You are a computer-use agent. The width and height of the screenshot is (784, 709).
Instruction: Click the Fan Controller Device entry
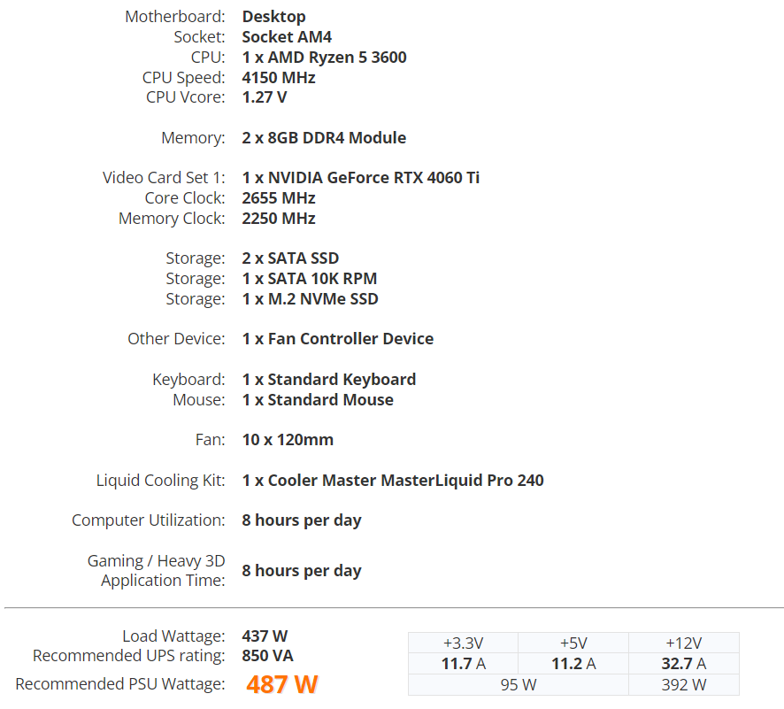[x=337, y=338]
